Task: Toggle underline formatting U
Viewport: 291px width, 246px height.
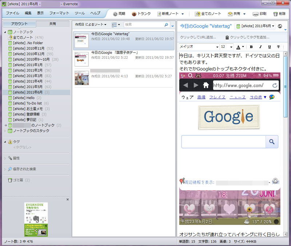Action: 270,47
